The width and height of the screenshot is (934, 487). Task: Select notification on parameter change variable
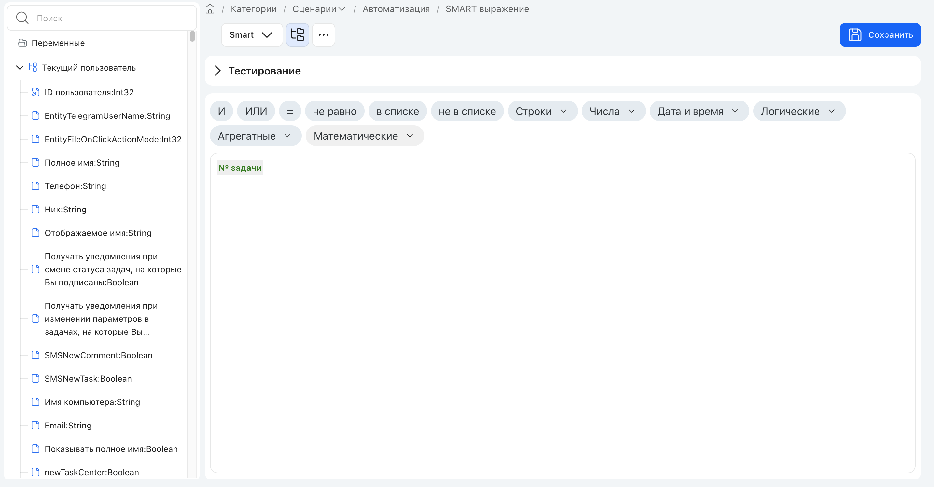click(x=101, y=319)
